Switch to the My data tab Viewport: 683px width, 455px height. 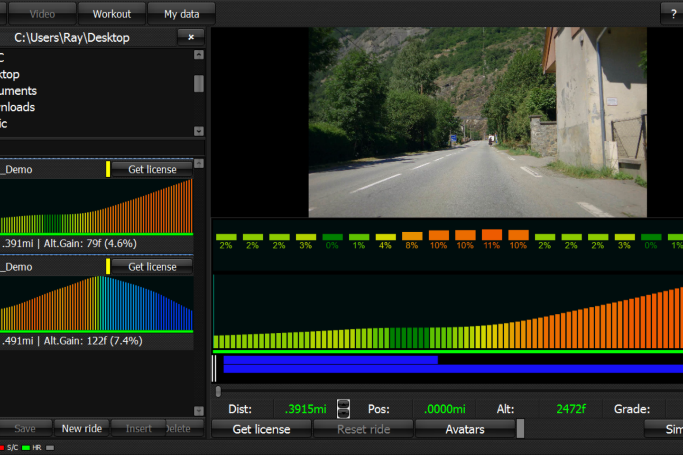181,14
